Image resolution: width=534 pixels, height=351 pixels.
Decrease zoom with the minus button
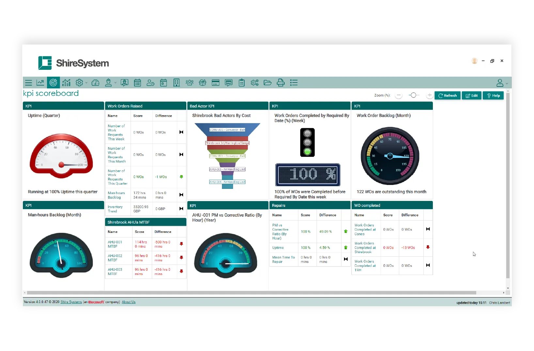click(x=398, y=95)
